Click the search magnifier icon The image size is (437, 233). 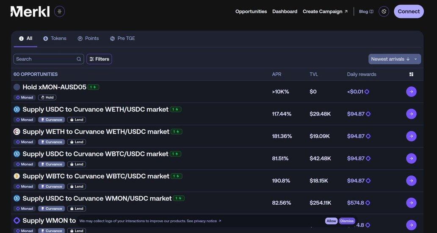click(x=79, y=59)
